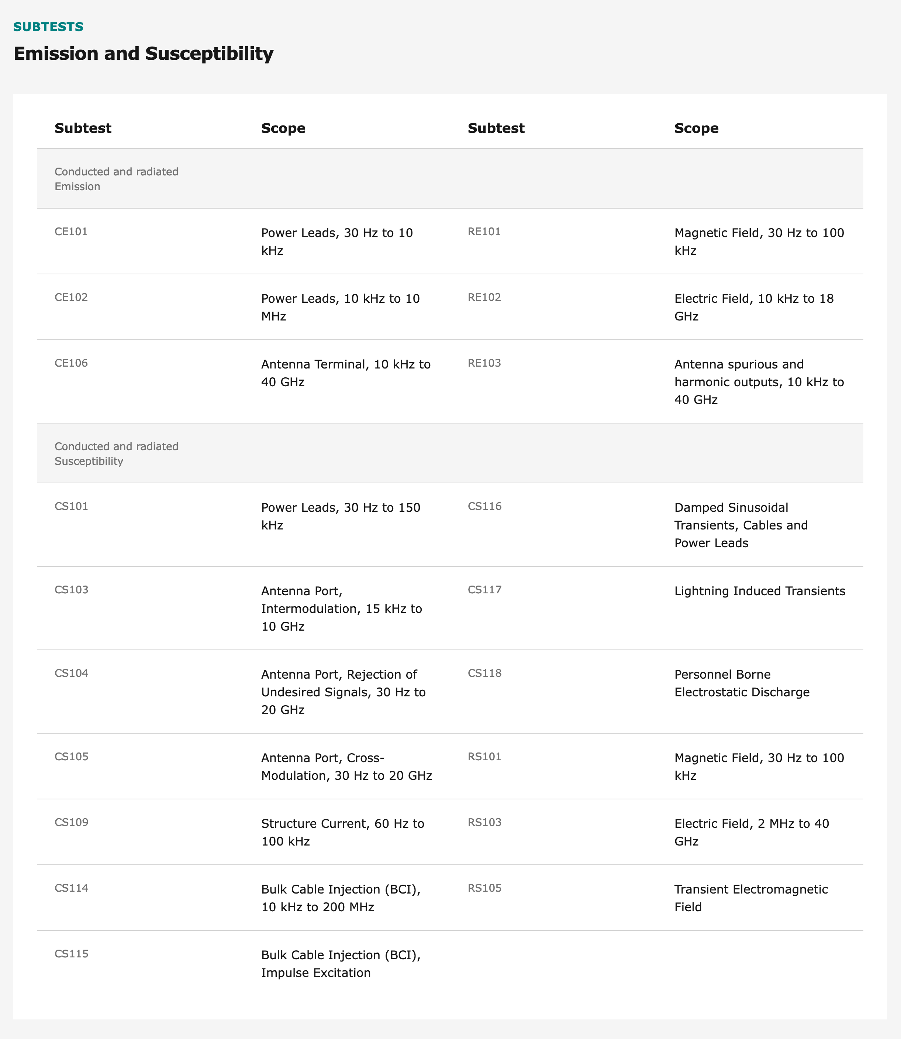Select the RE101 subtest cell
The height and width of the screenshot is (1039, 901).
click(x=484, y=232)
